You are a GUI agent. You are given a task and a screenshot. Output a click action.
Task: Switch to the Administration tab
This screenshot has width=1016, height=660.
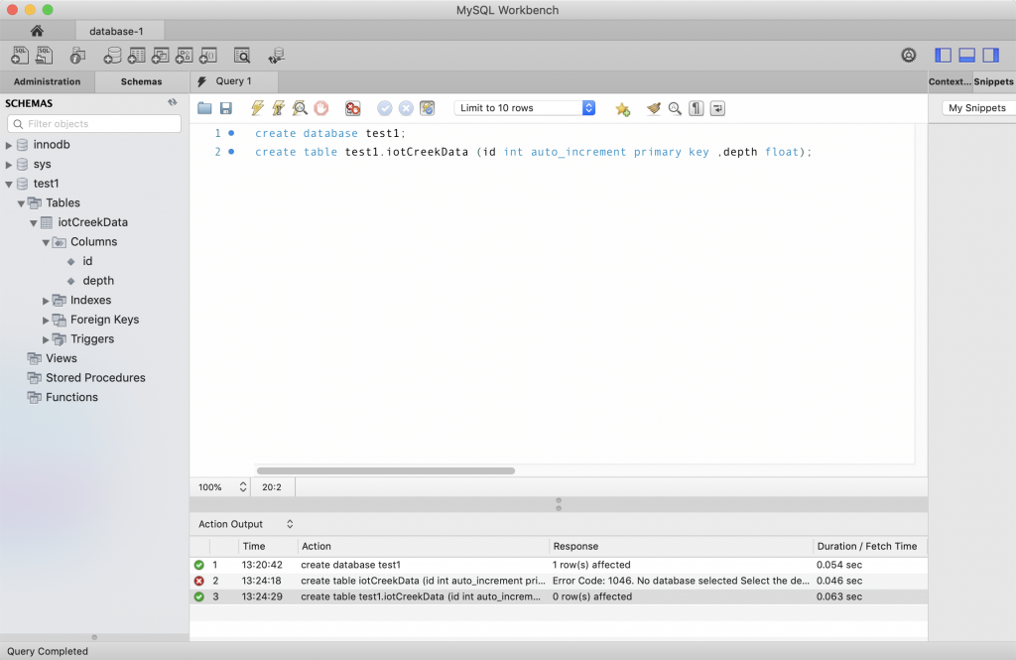pos(48,81)
